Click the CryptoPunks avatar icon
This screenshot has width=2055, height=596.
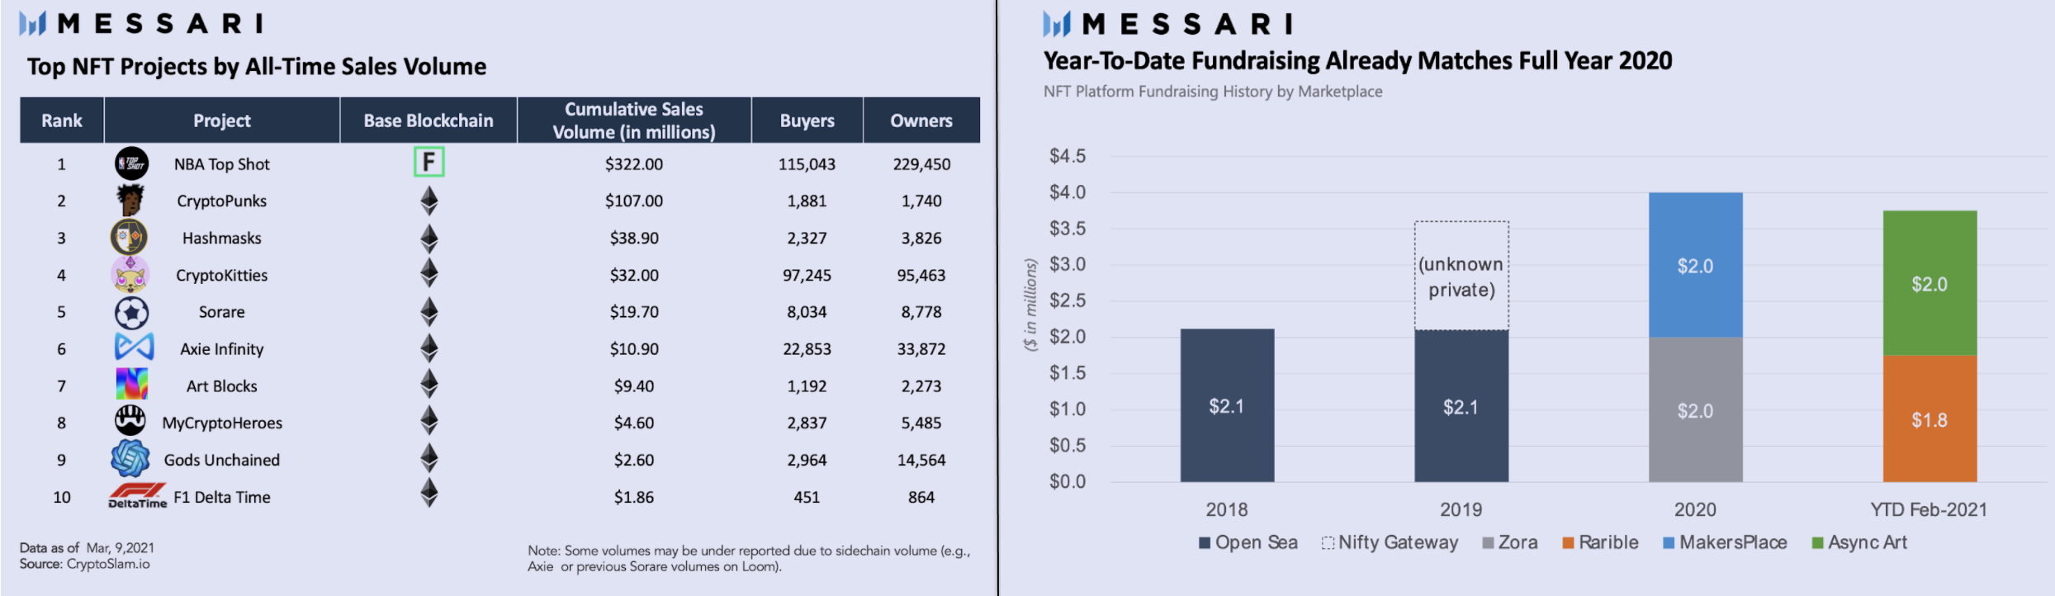130,200
